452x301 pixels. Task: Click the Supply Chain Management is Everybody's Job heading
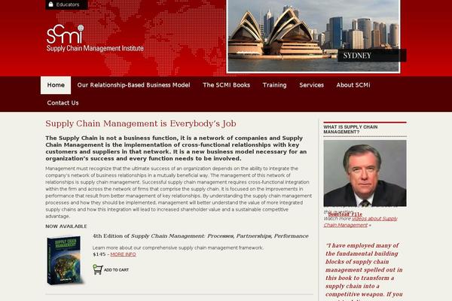(x=141, y=123)
